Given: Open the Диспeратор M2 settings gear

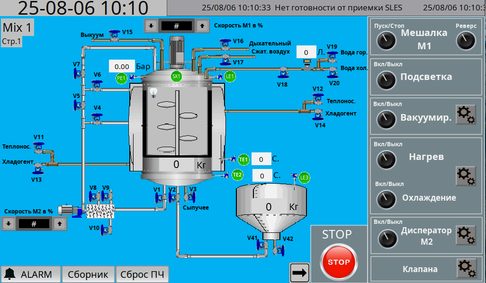Looking at the screenshot, I should pyautogui.click(x=466, y=235).
